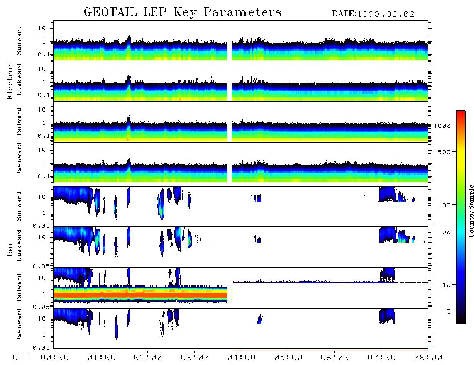Screen dimensions: 474x365
Task: Click the Ion Dawnward burst near 04:25
Action: click(x=260, y=319)
